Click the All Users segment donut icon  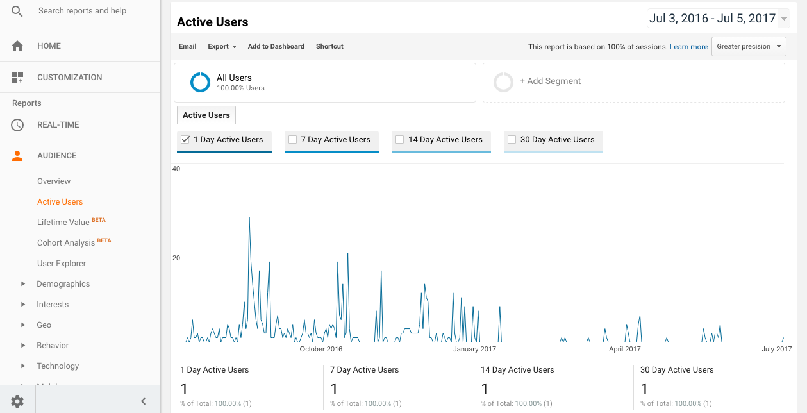pos(200,82)
